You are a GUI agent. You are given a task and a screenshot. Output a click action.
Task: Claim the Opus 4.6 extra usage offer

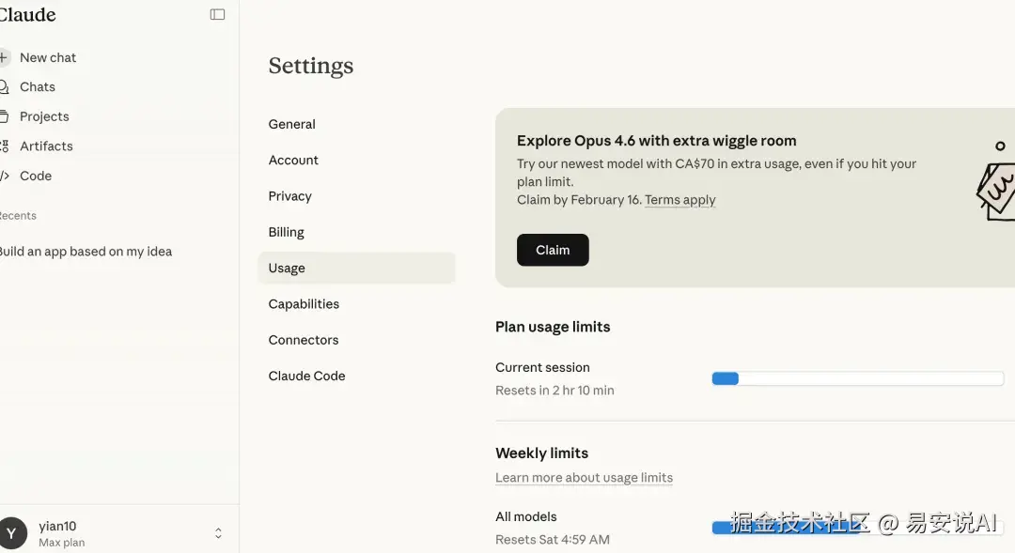click(553, 250)
